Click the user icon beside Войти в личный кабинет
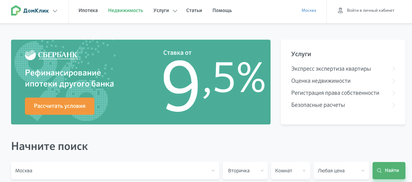The width and height of the screenshot is (412, 182). pyautogui.click(x=340, y=10)
